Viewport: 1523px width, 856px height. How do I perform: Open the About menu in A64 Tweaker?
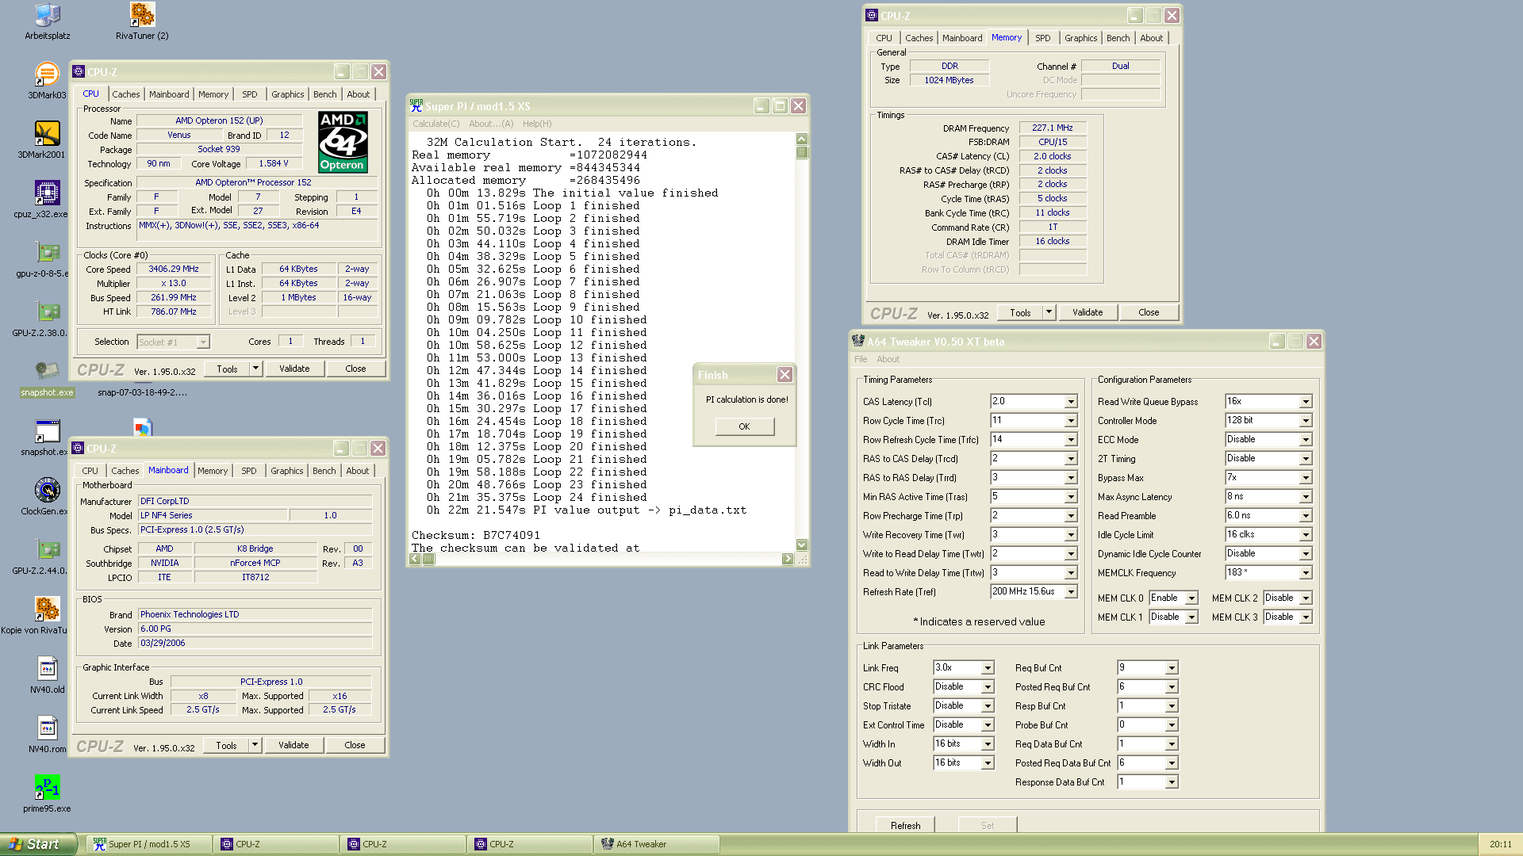coord(888,360)
